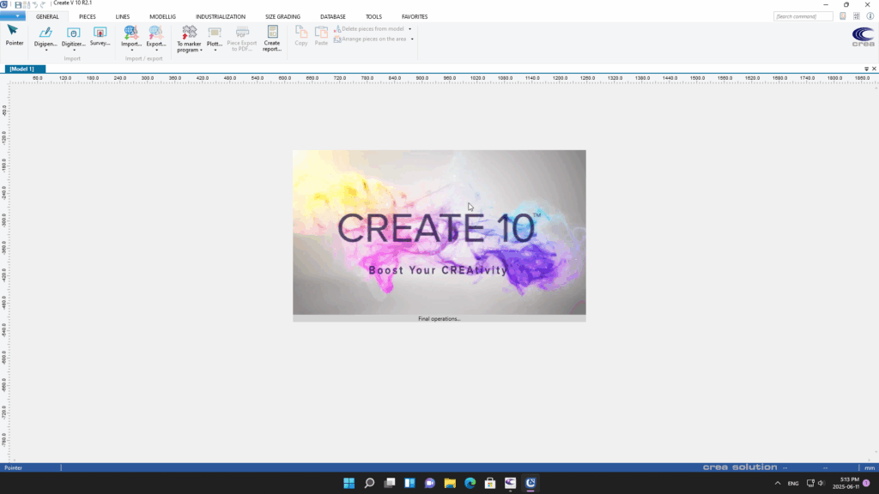Expand the application menu dropdown button
The image size is (879, 494).
[13, 16]
